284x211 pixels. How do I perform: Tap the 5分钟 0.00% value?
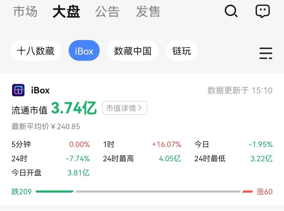79,144
